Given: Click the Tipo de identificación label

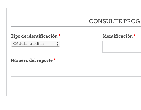Looking at the screenshot, I should [x=34, y=36].
